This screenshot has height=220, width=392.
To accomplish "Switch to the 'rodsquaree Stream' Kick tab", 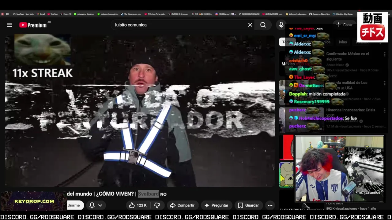I will 84,14.
